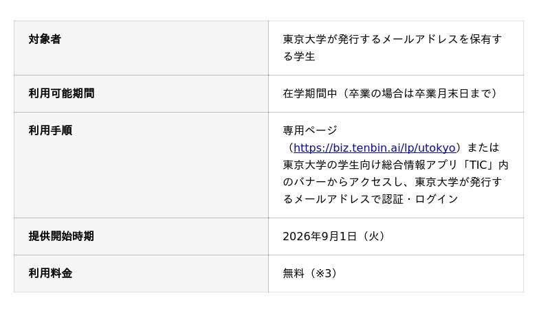Click the 提供開始時期 row label
The image size is (550, 313).
61,236
